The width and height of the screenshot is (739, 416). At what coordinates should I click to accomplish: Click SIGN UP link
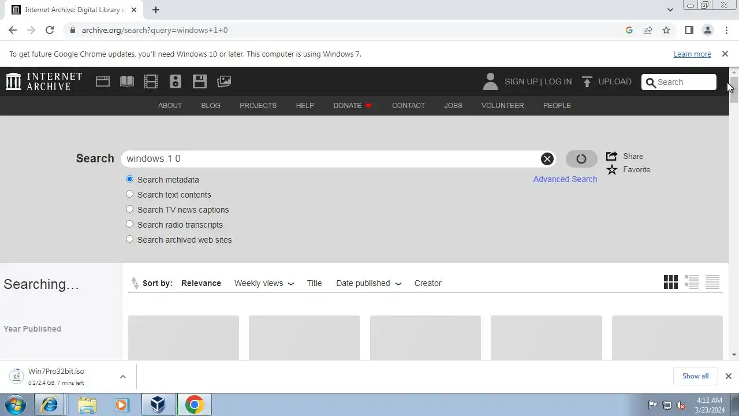(x=521, y=81)
